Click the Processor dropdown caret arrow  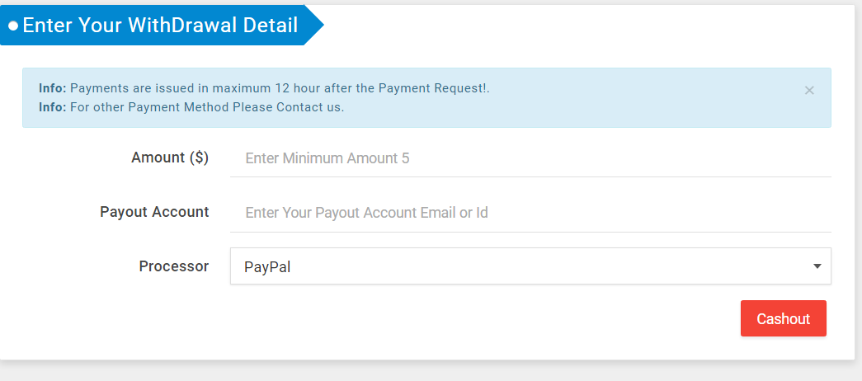[817, 266]
